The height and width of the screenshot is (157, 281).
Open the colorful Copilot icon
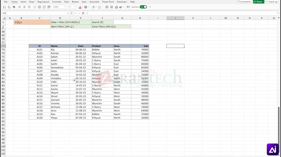14,7
